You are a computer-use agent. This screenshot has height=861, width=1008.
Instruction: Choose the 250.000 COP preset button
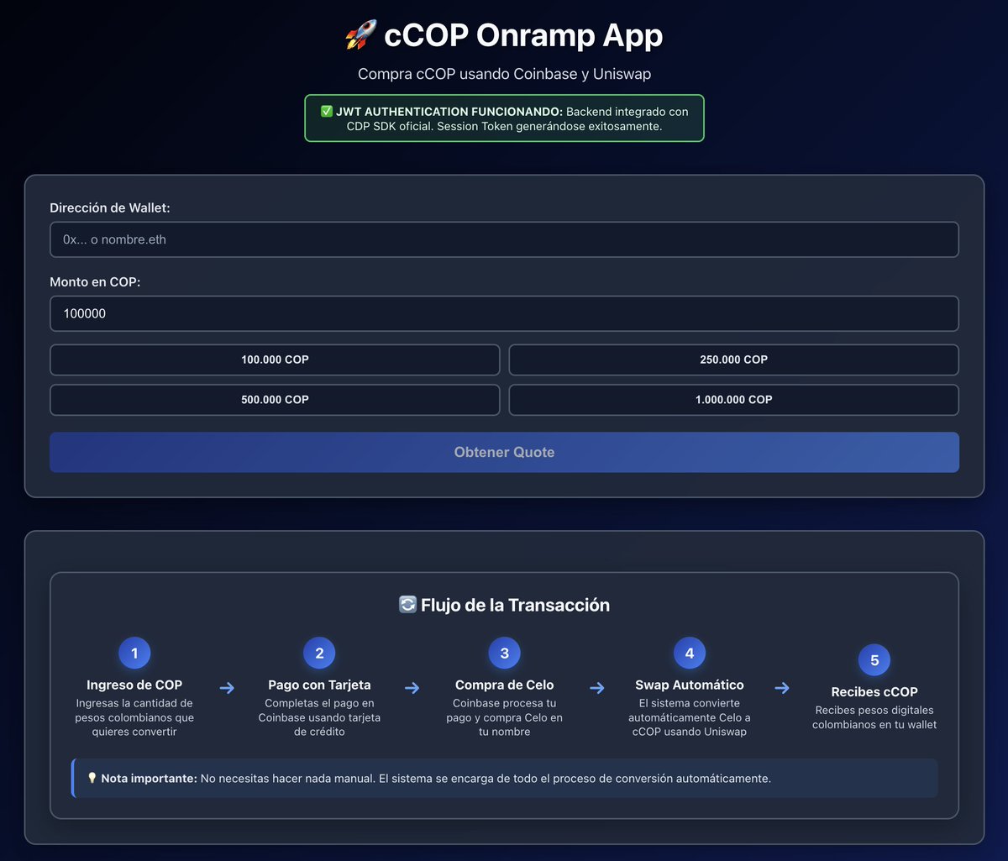tap(733, 360)
